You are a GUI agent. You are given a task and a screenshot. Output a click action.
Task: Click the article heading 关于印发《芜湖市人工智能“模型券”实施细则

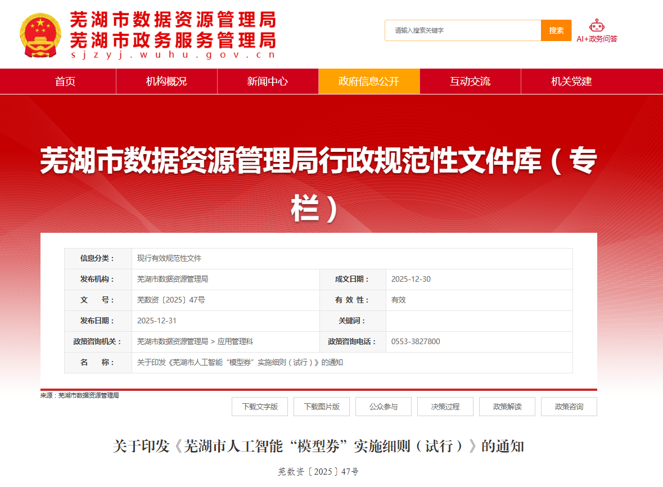click(x=318, y=446)
